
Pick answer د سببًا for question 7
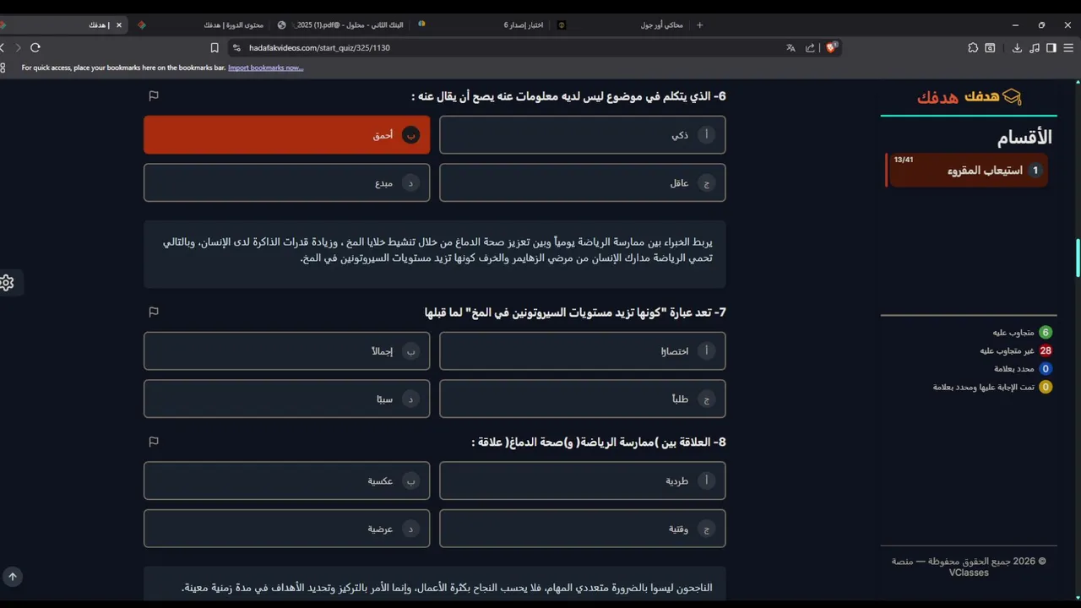(286, 399)
